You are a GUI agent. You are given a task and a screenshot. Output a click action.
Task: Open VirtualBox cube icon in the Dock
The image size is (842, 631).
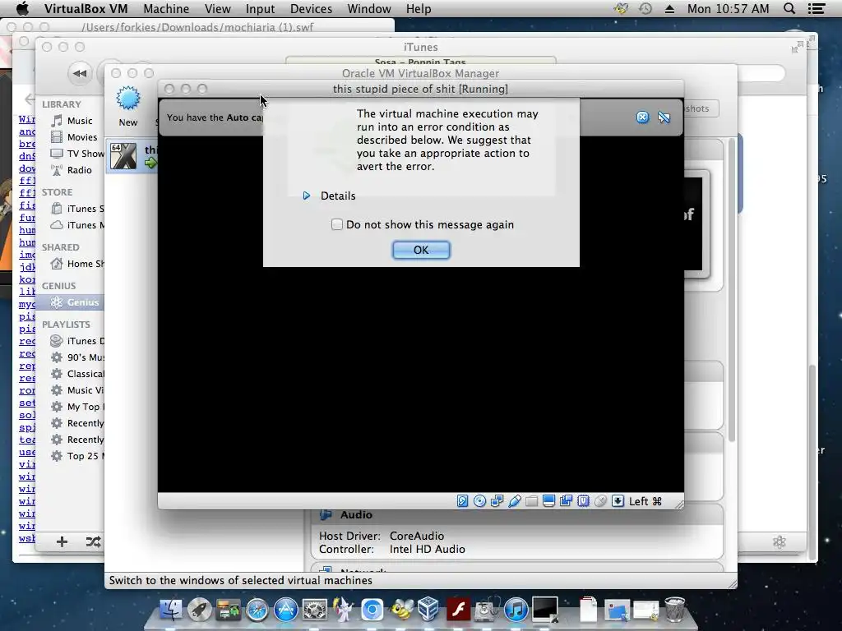429,610
